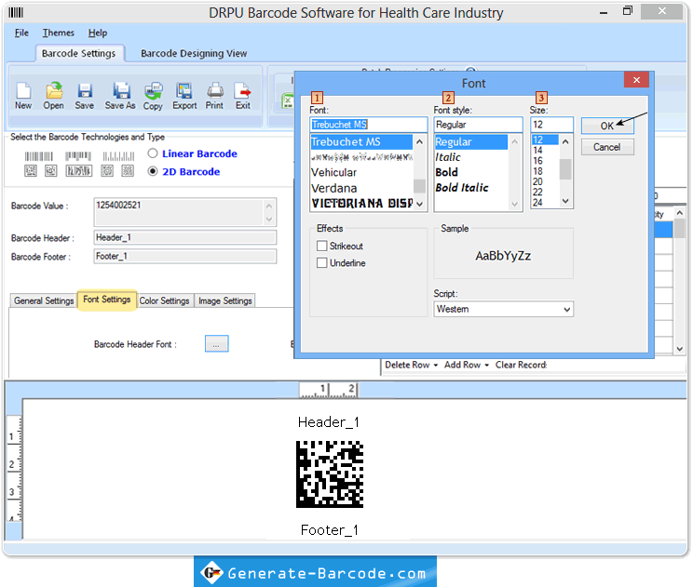The height and width of the screenshot is (587, 693).
Task: Select the first linear barcode sample icon
Action: 39,156
